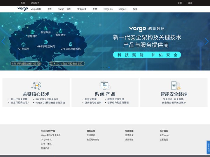Open the footer 联系我们 link under 关于我们

pyautogui.click(x=164, y=140)
